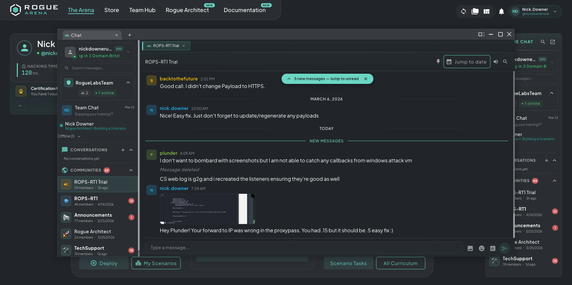572x285 pixels.
Task: Open TechSupport community in chat window
Action: point(98,250)
